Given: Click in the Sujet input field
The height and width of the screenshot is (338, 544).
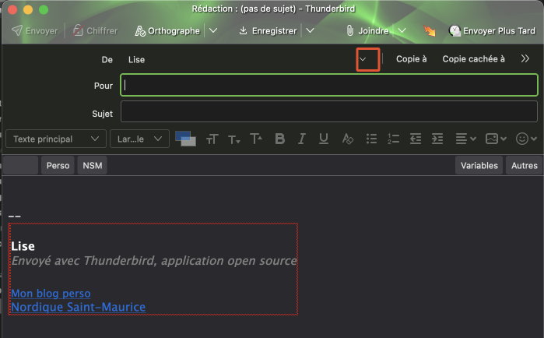Looking at the screenshot, I should (x=328, y=112).
